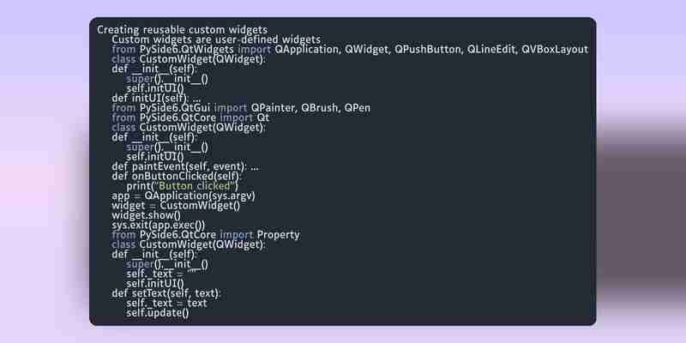Click QLineEdit in the first import statement
The height and width of the screenshot is (343, 686).
(x=491, y=50)
